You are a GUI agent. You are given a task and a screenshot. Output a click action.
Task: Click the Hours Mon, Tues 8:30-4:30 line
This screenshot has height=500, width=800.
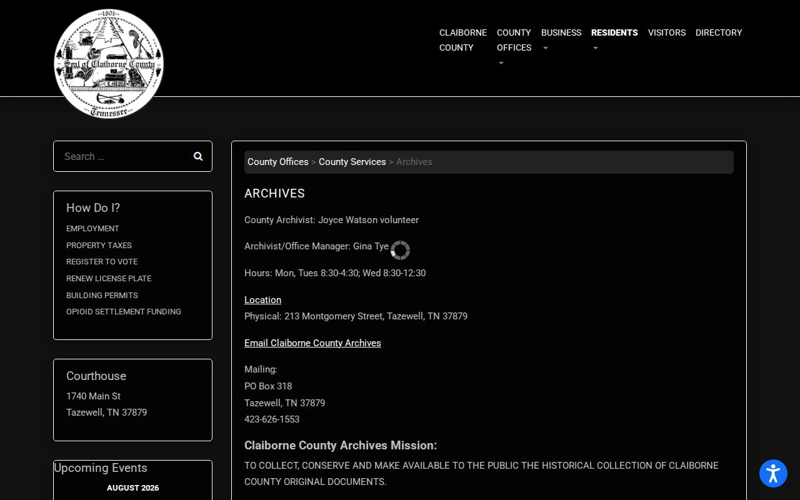335,273
